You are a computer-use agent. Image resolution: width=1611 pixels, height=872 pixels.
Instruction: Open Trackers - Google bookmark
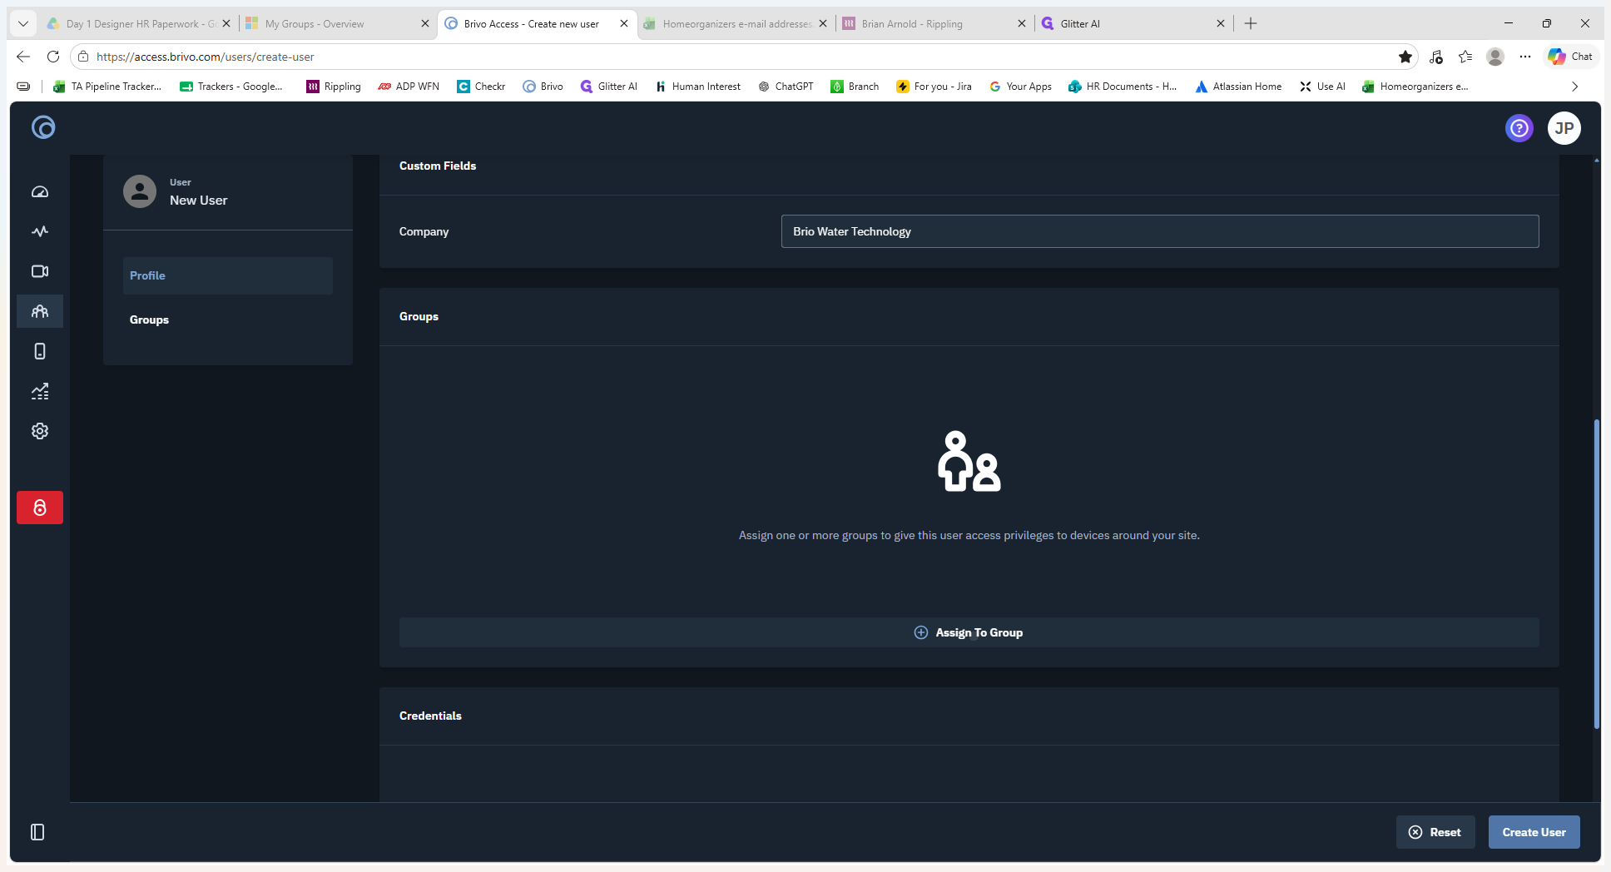point(231,87)
